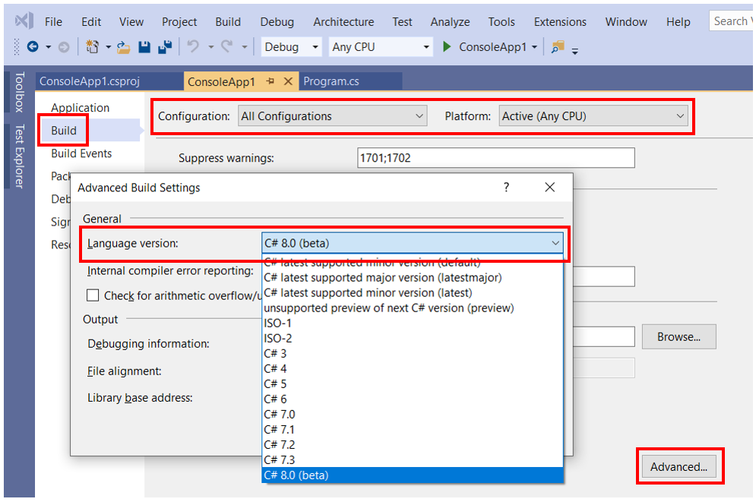The height and width of the screenshot is (502, 756).
Task: Click the New Project toolbar icon
Action: click(x=92, y=47)
